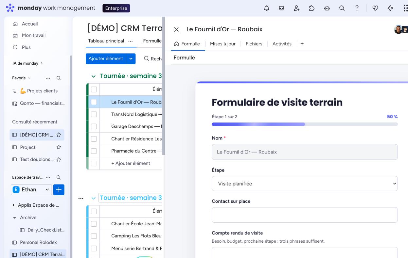Open Mon travail
The image size is (408, 258).
pos(33,35)
